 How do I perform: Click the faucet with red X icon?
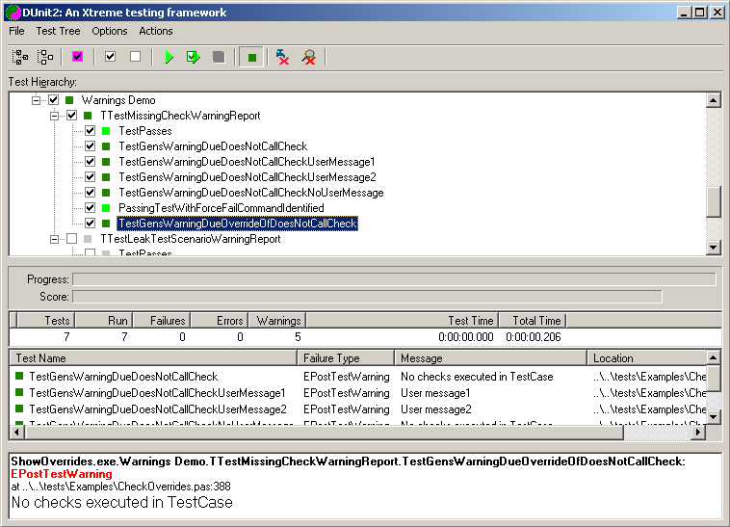282,57
